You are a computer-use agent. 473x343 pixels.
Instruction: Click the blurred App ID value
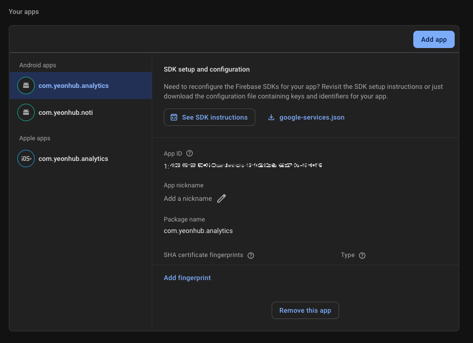click(243, 165)
